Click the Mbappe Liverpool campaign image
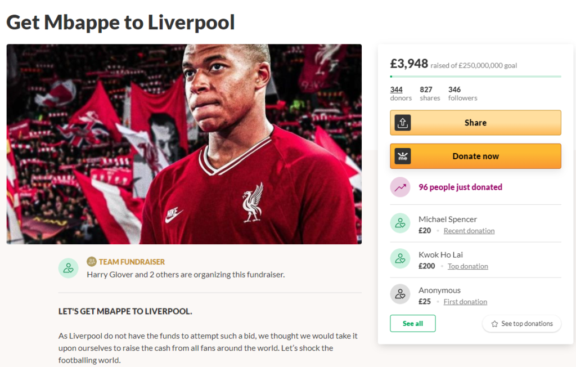Viewport: 576px width, 367px height. [184, 144]
